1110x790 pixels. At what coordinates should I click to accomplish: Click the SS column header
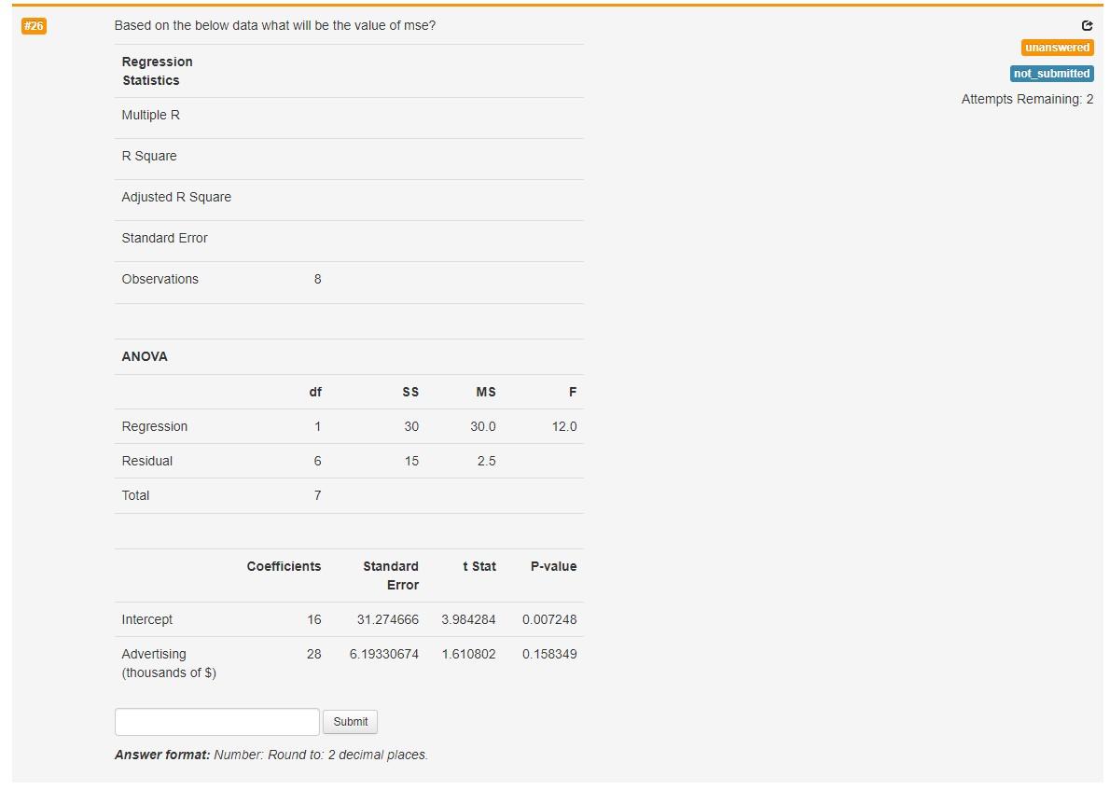(x=410, y=392)
